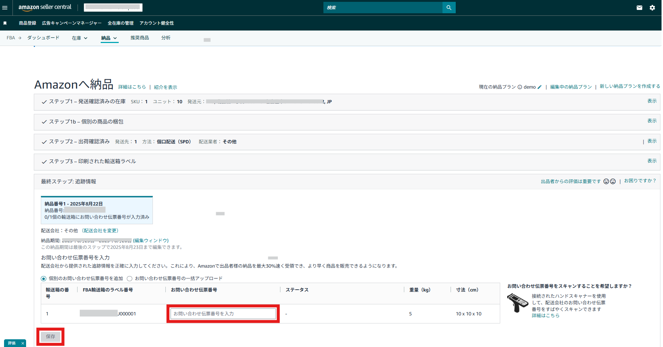Click the bookmark flag icon
The width and height of the screenshot is (663, 347).
[x=5, y=23]
